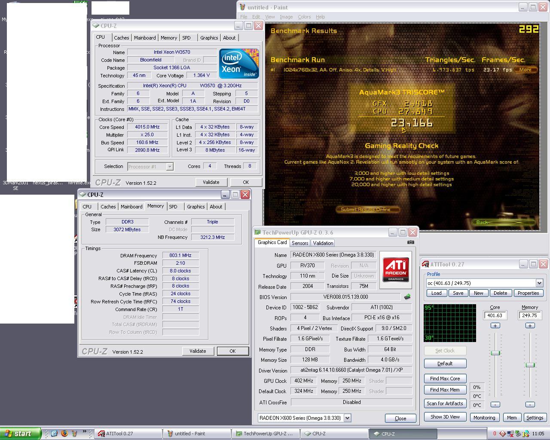Click the Core clock value field
550x440 pixels.
(x=495, y=315)
